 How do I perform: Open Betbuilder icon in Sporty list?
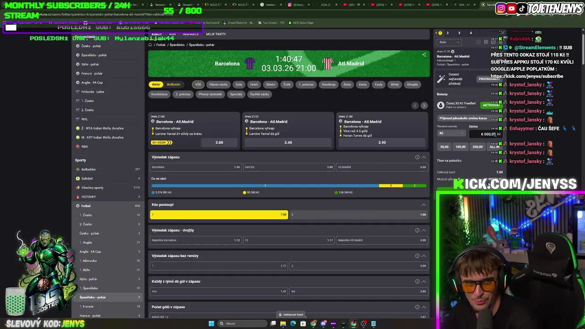coord(78,169)
